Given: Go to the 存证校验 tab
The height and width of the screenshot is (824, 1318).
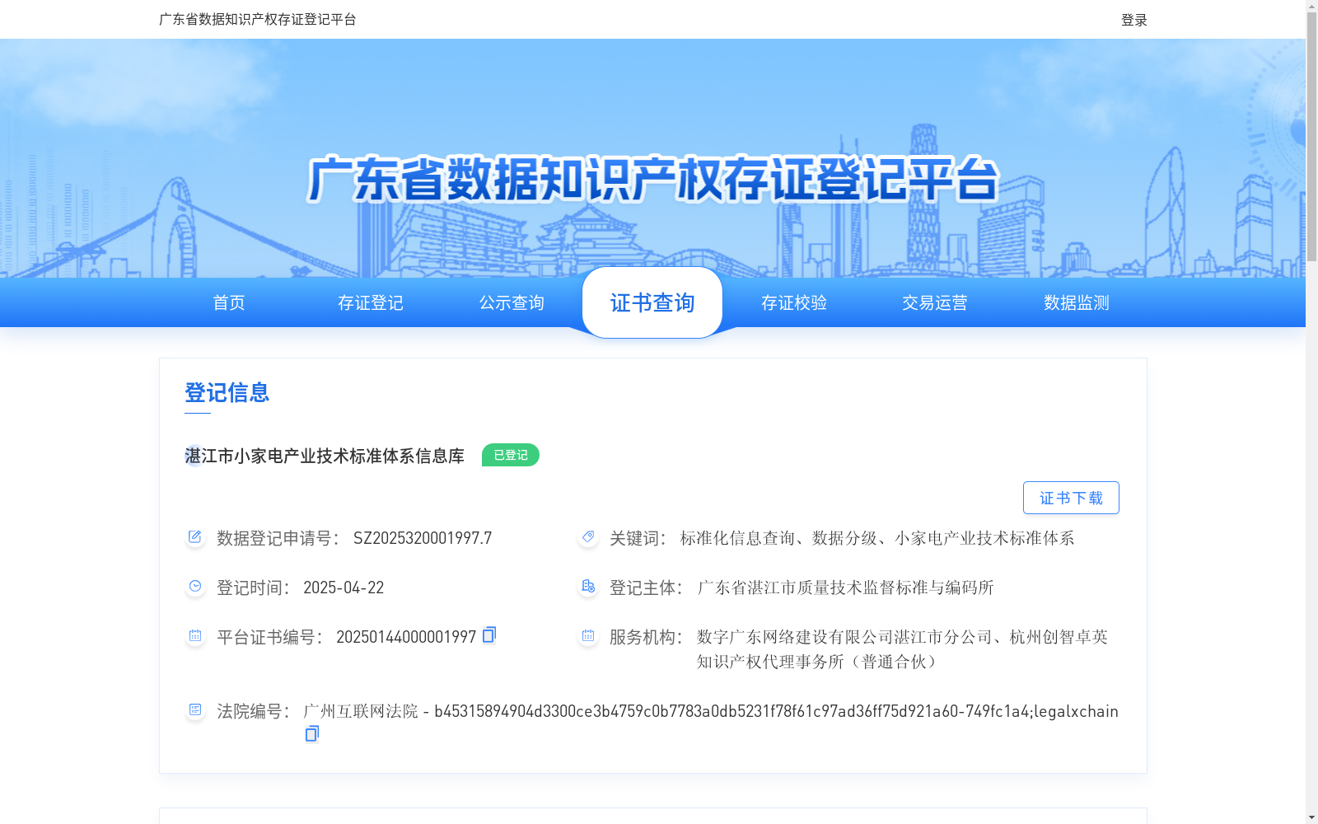Looking at the screenshot, I should pos(794,302).
